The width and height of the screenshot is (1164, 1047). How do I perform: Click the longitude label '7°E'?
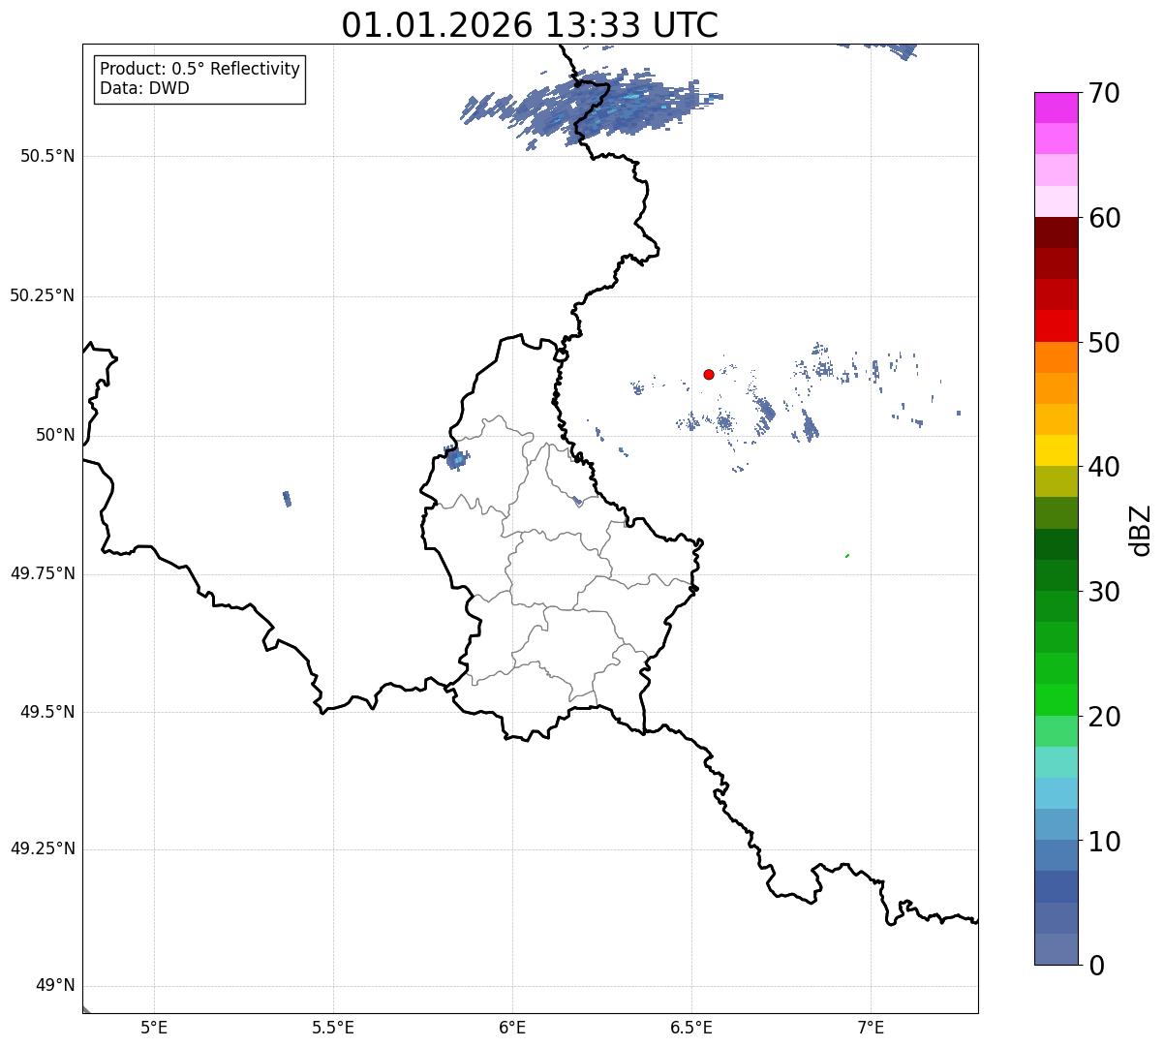(x=871, y=1027)
